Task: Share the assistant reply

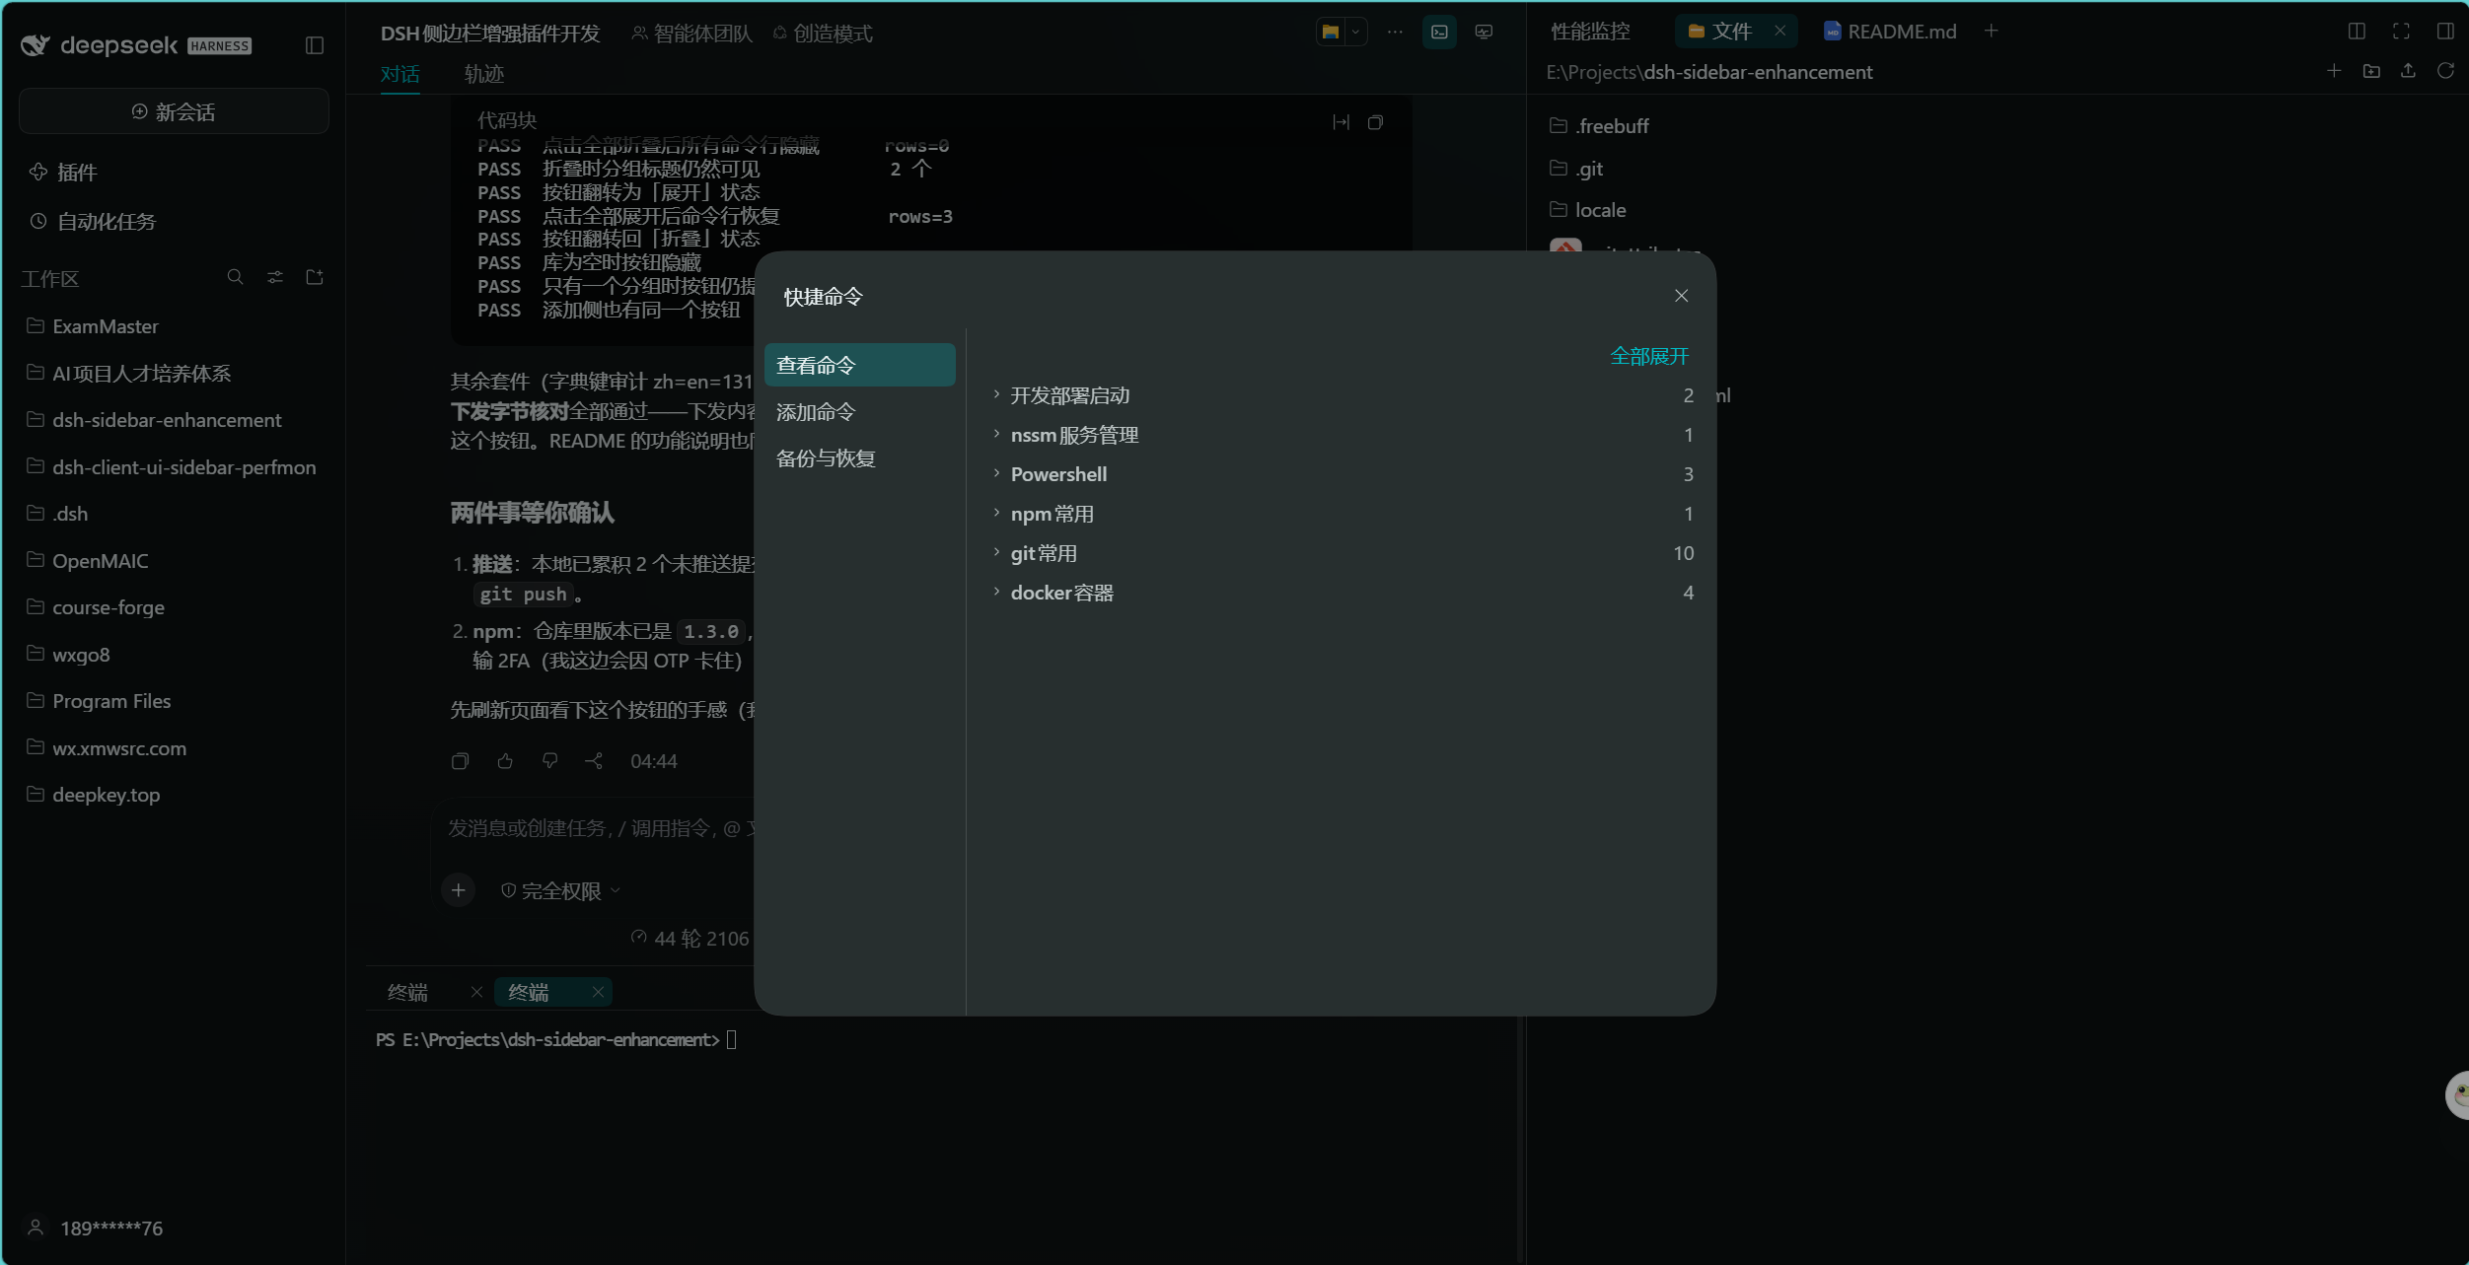Action: point(594,761)
